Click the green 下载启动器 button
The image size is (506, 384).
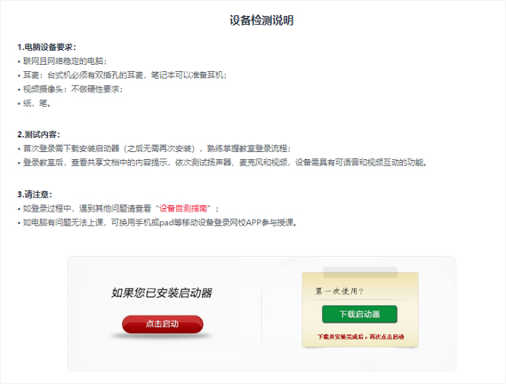(x=359, y=314)
